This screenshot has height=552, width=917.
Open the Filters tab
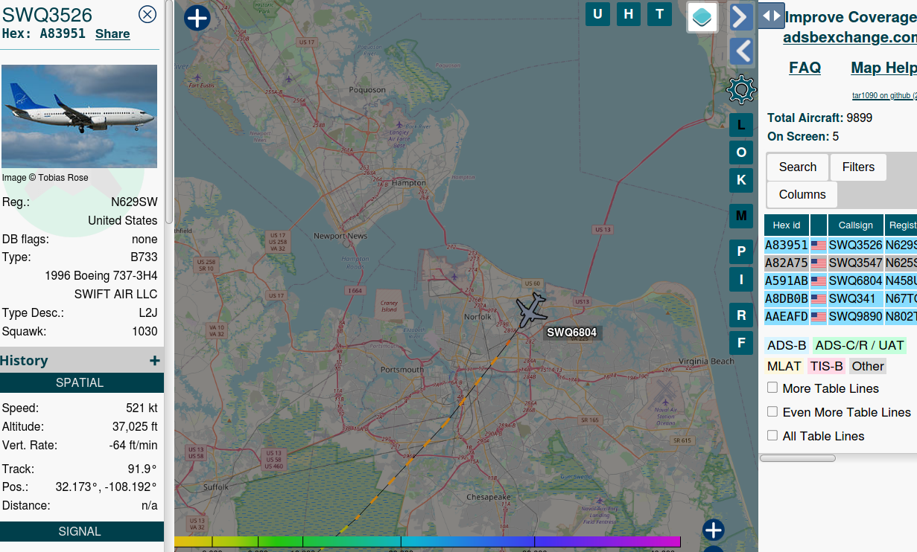click(x=858, y=167)
